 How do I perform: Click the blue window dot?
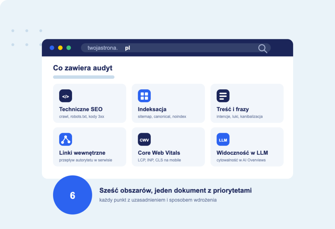tap(52, 48)
